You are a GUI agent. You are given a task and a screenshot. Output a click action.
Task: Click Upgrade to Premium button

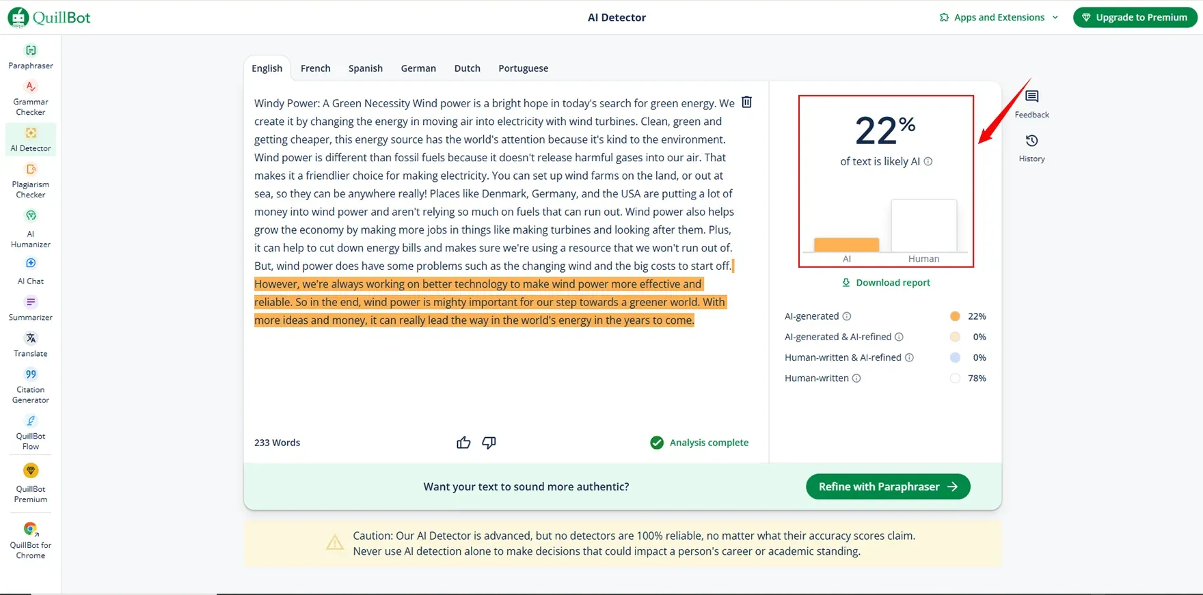pyautogui.click(x=1135, y=17)
